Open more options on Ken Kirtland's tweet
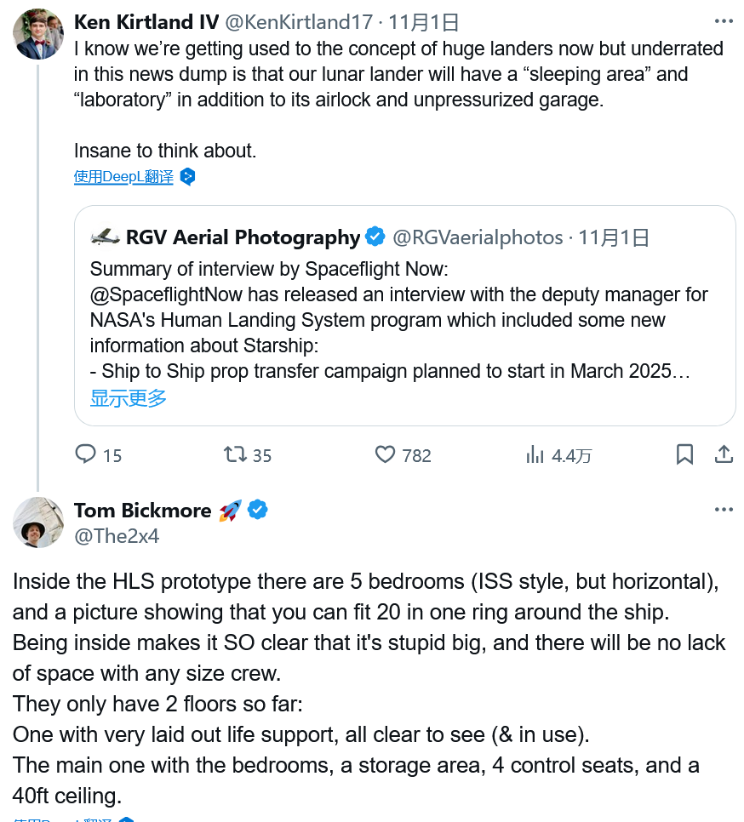The height and width of the screenshot is (822, 744). coord(724,21)
